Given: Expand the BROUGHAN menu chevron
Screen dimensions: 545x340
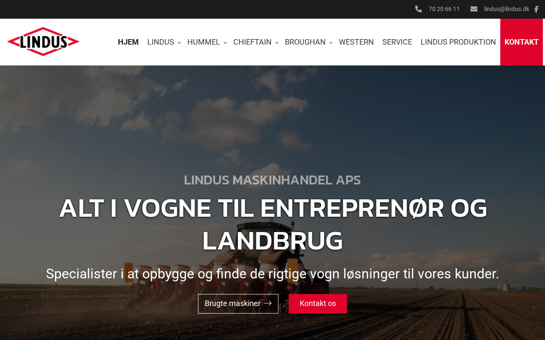Looking at the screenshot, I should [331, 42].
